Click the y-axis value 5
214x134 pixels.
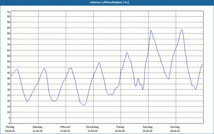[x=9, y=118]
